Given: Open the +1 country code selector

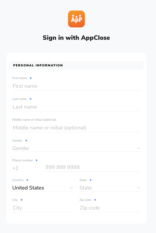Looking at the screenshot, I should 25,168.
